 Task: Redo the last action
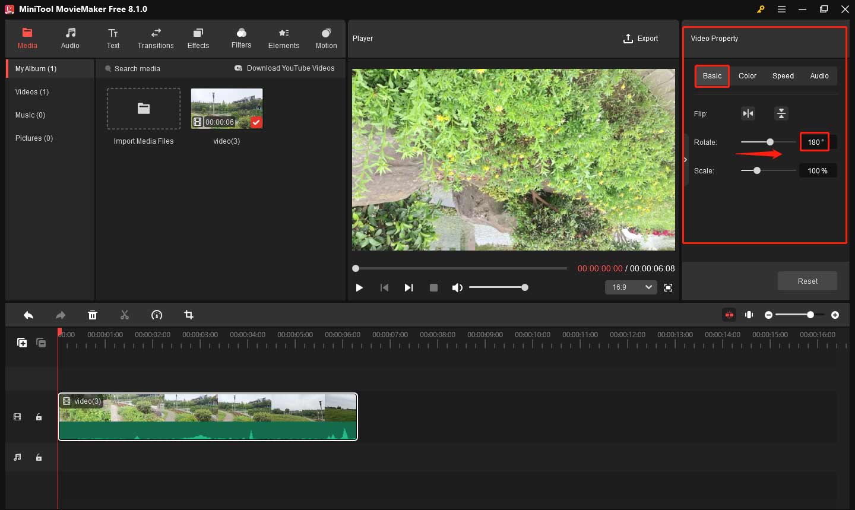coord(60,315)
